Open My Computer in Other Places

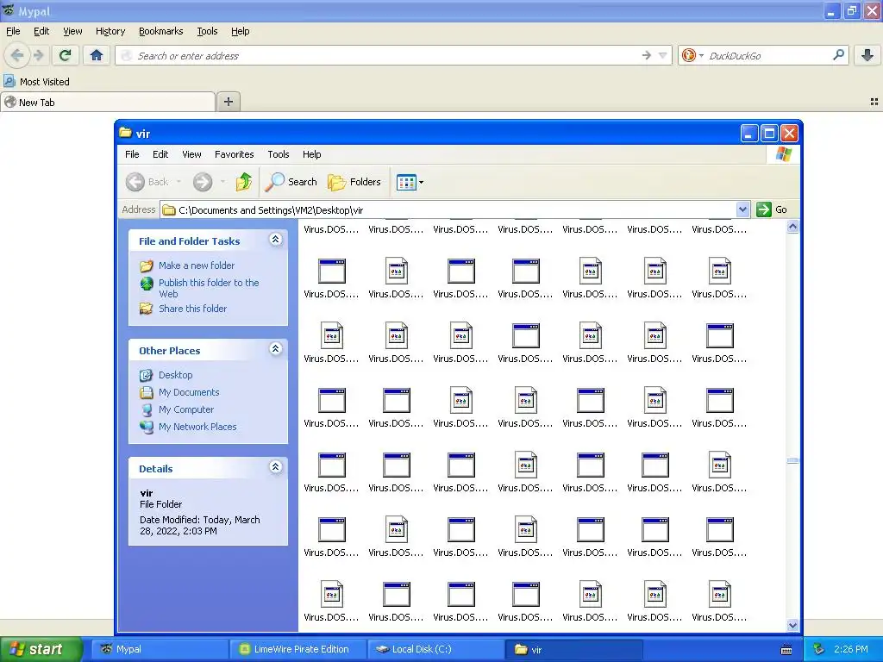click(x=186, y=409)
